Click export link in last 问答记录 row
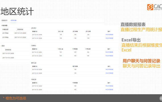Viewport: 162px width, 102px height. [x=109, y=90]
